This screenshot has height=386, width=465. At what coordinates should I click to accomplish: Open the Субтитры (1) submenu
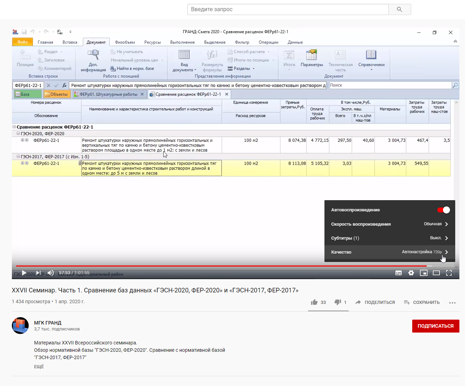[390, 238]
